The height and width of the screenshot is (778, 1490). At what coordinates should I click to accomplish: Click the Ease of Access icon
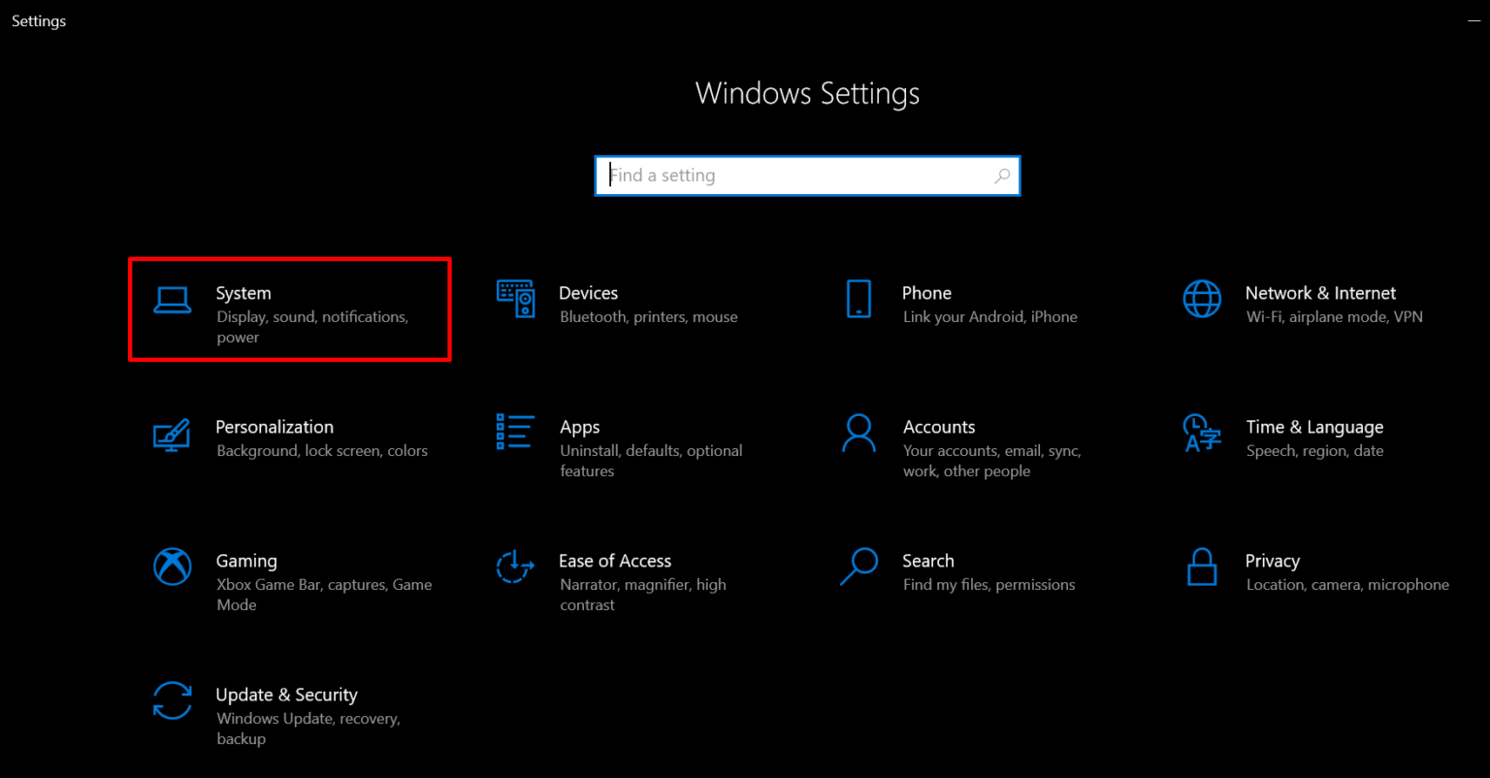[x=515, y=567]
